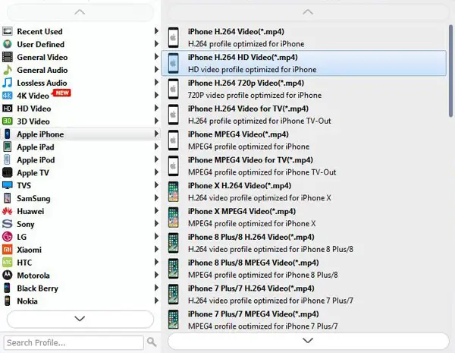Select iPhone H.264 Video for TV(*.mp4)
This screenshot has width=455, height=353.
(304, 115)
